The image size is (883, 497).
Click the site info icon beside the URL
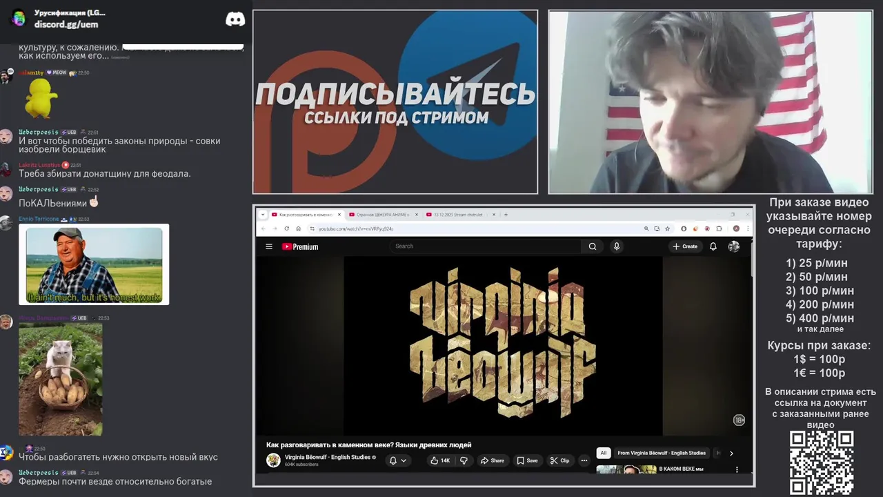tap(312, 228)
